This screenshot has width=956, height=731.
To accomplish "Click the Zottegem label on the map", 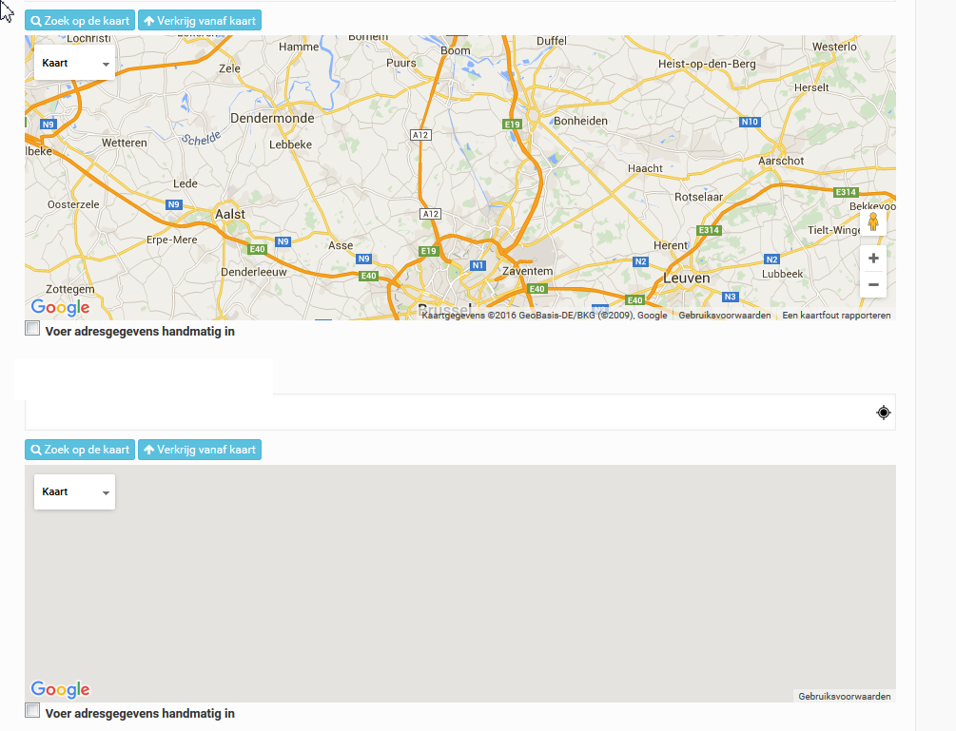I will [70, 289].
